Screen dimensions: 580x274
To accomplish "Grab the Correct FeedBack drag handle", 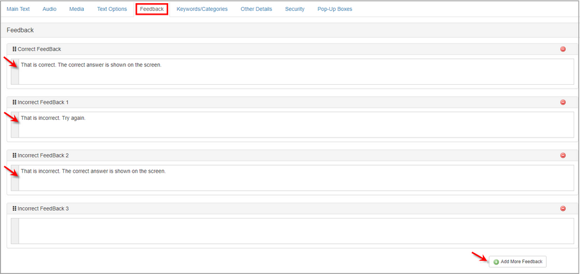I will [x=14, y=49].
